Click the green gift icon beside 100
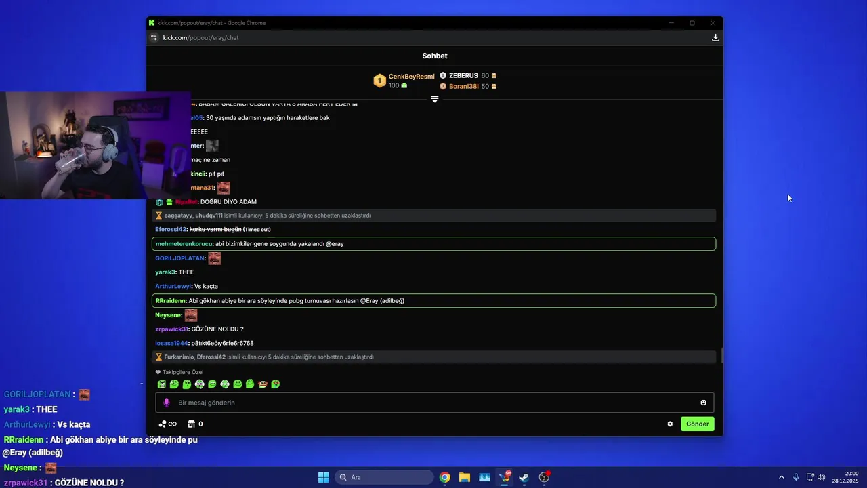Image resolution: width=867 pixels, height=488 pixels. (404, 85)
